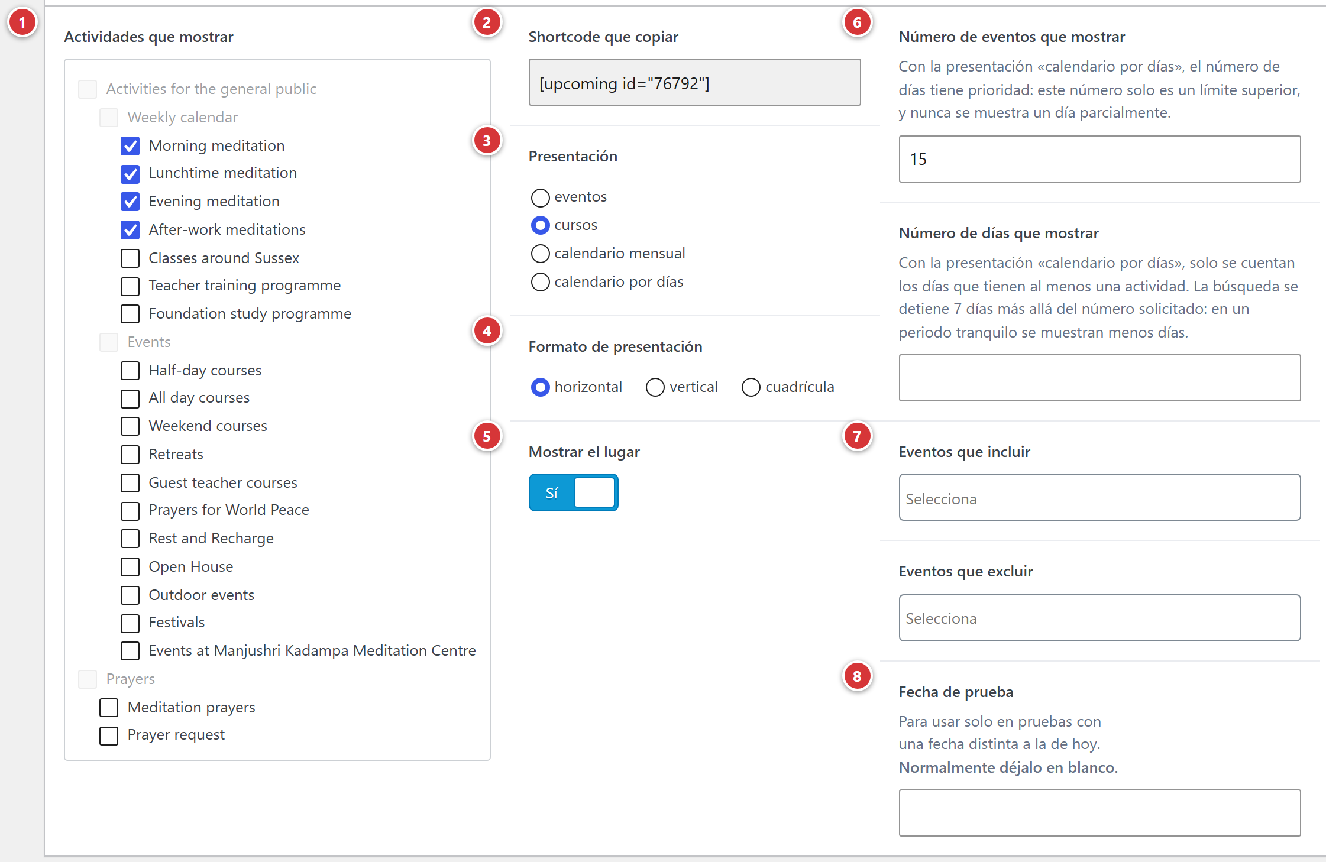Click red marker number 8
The image size is (1326, 862).
857,676
